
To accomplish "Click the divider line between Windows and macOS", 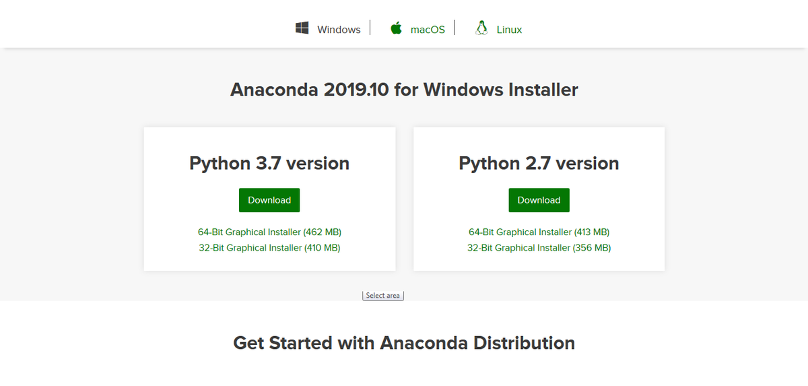I will tap(370, 28).
